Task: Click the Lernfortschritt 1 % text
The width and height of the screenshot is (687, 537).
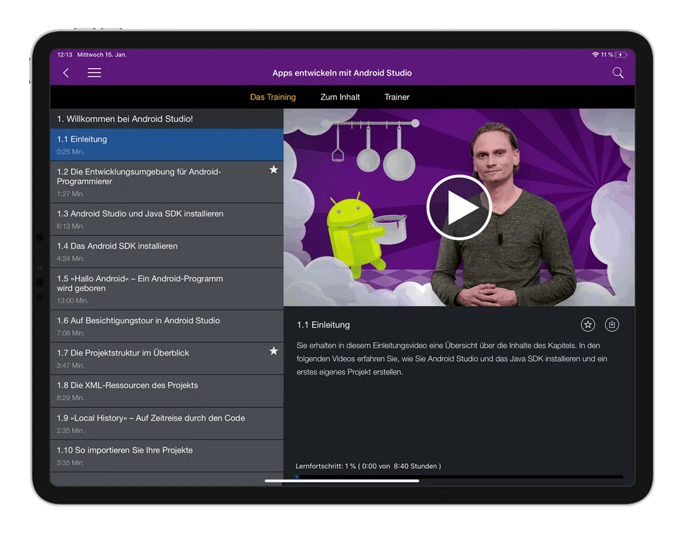Action: tap(368, 466)
